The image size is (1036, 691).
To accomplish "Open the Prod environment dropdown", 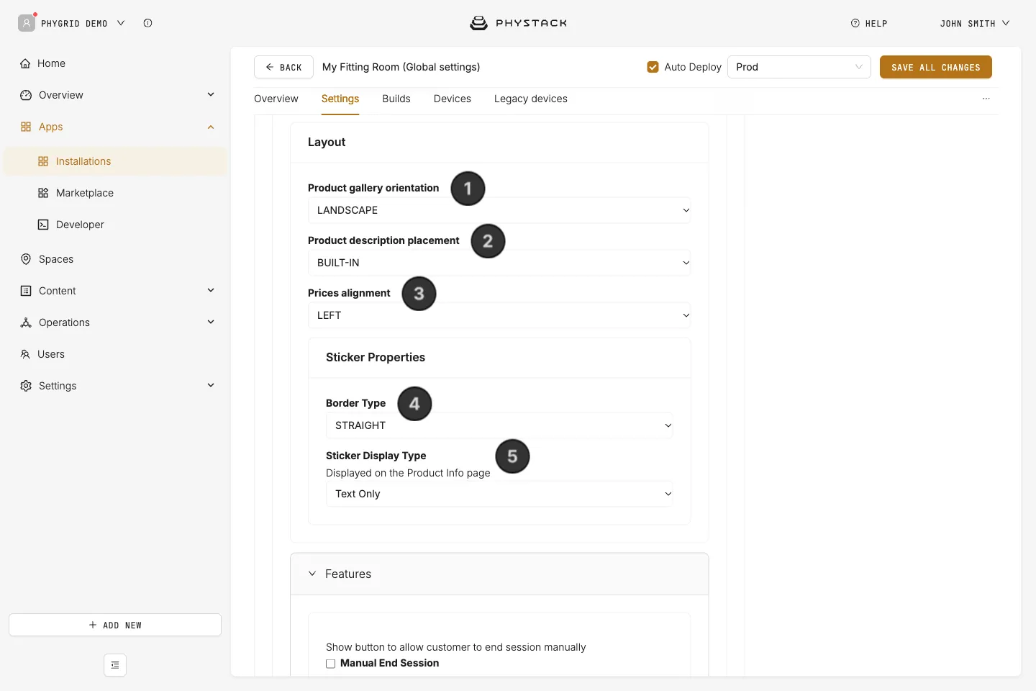I will click(799, 67).
